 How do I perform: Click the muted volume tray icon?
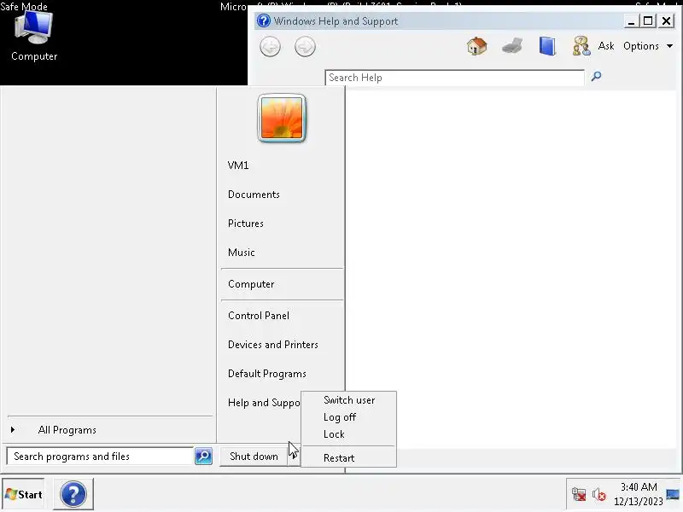[599, 495]
